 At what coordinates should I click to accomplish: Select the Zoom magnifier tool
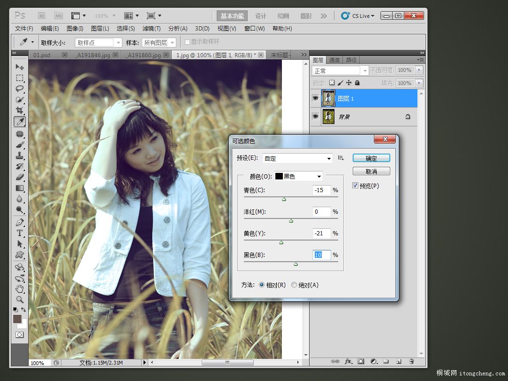pyautogui.click(x=20, y=299)
